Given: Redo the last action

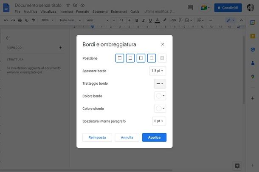Looking at the screenshot, I should point(13,20).
